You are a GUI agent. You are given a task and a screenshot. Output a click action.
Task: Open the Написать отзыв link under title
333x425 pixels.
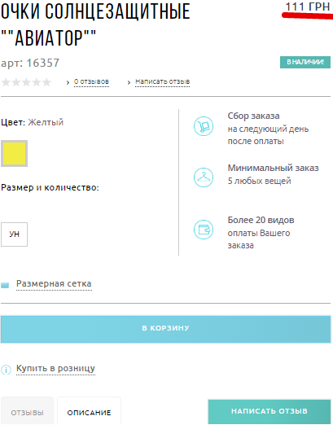pyautogui.click(x=162, y=81)
